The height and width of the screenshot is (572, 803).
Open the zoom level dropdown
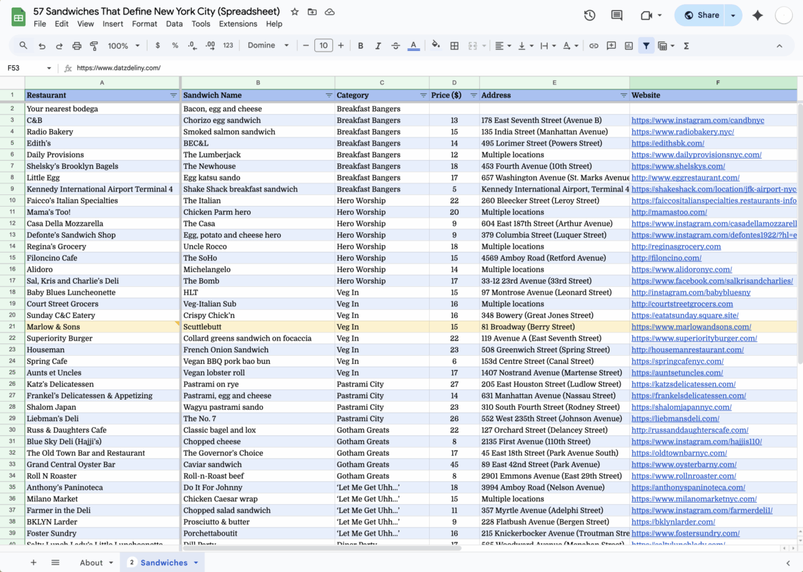coord(124,45)
